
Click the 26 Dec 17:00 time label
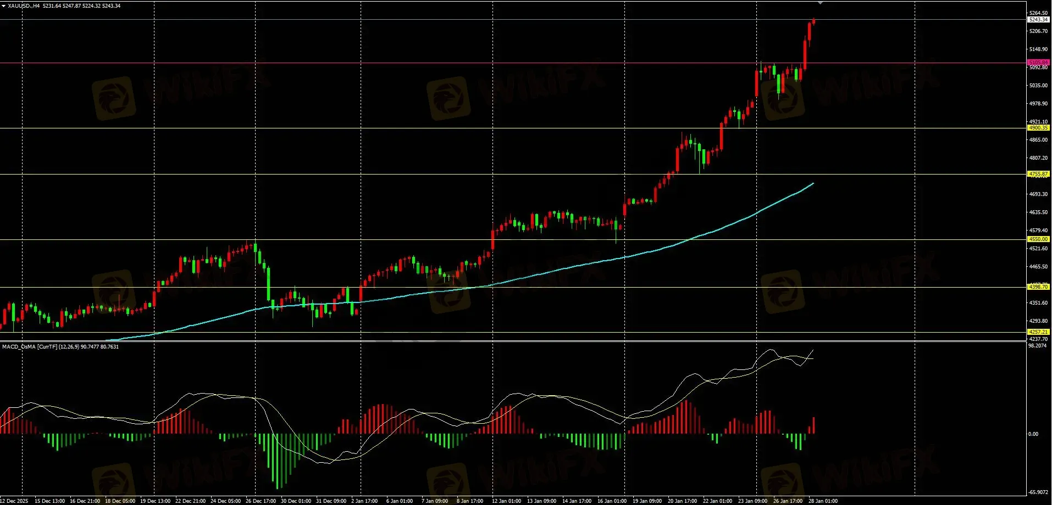pos(261,501)
